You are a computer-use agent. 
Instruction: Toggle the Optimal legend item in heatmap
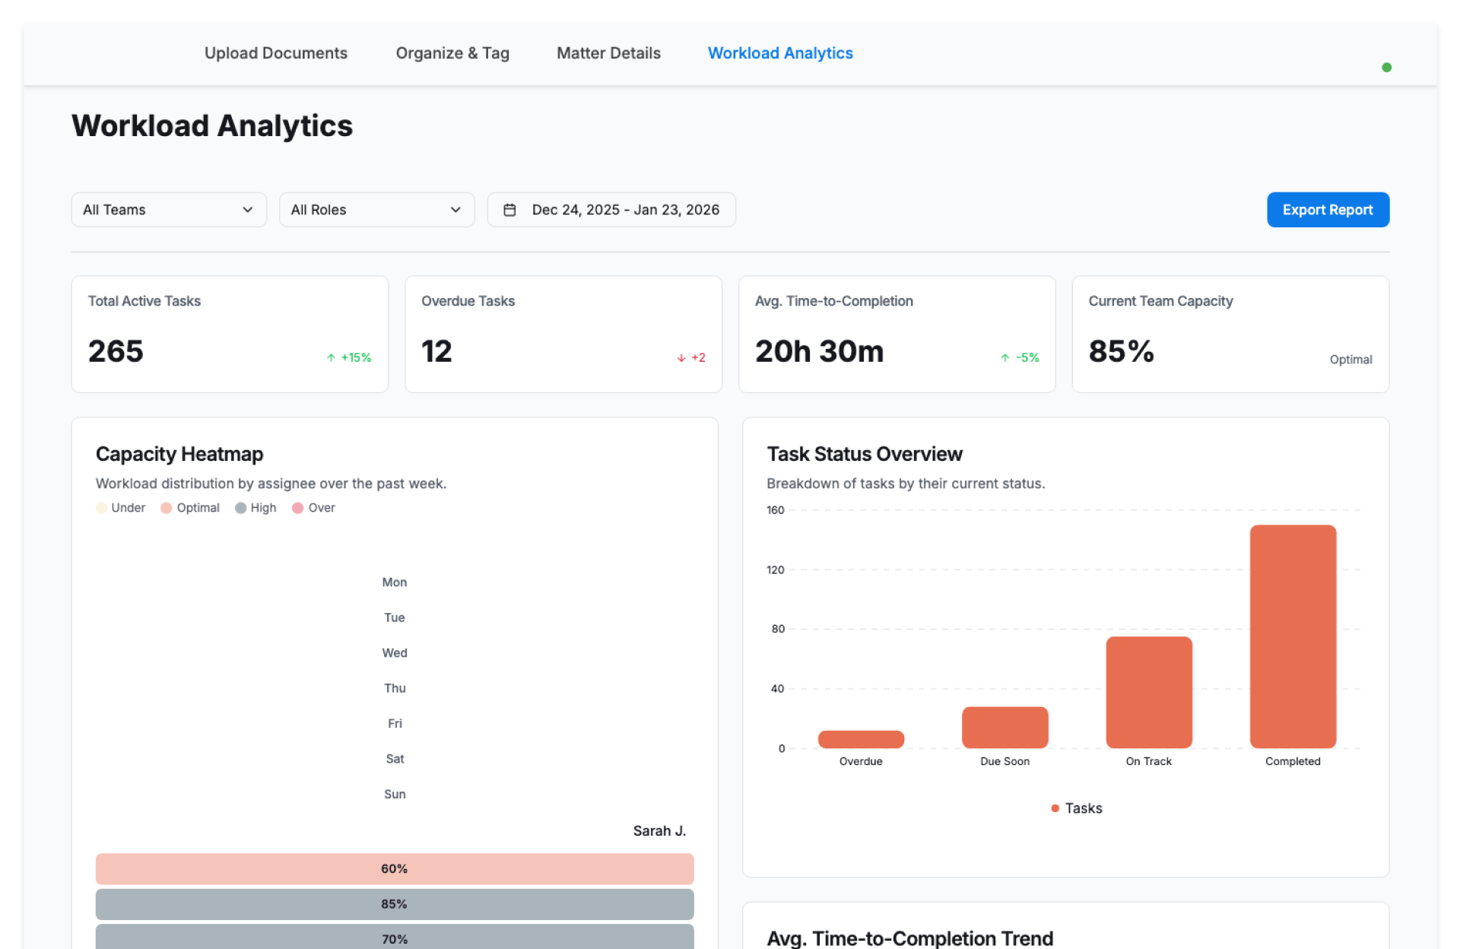click(190, 508)
